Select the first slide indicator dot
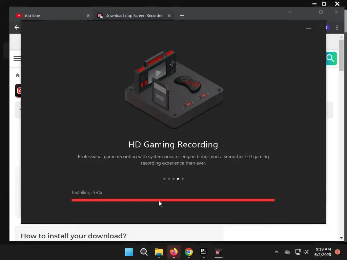Image resolution: width=347 pixels, height=260 pixels. (164, 179)
